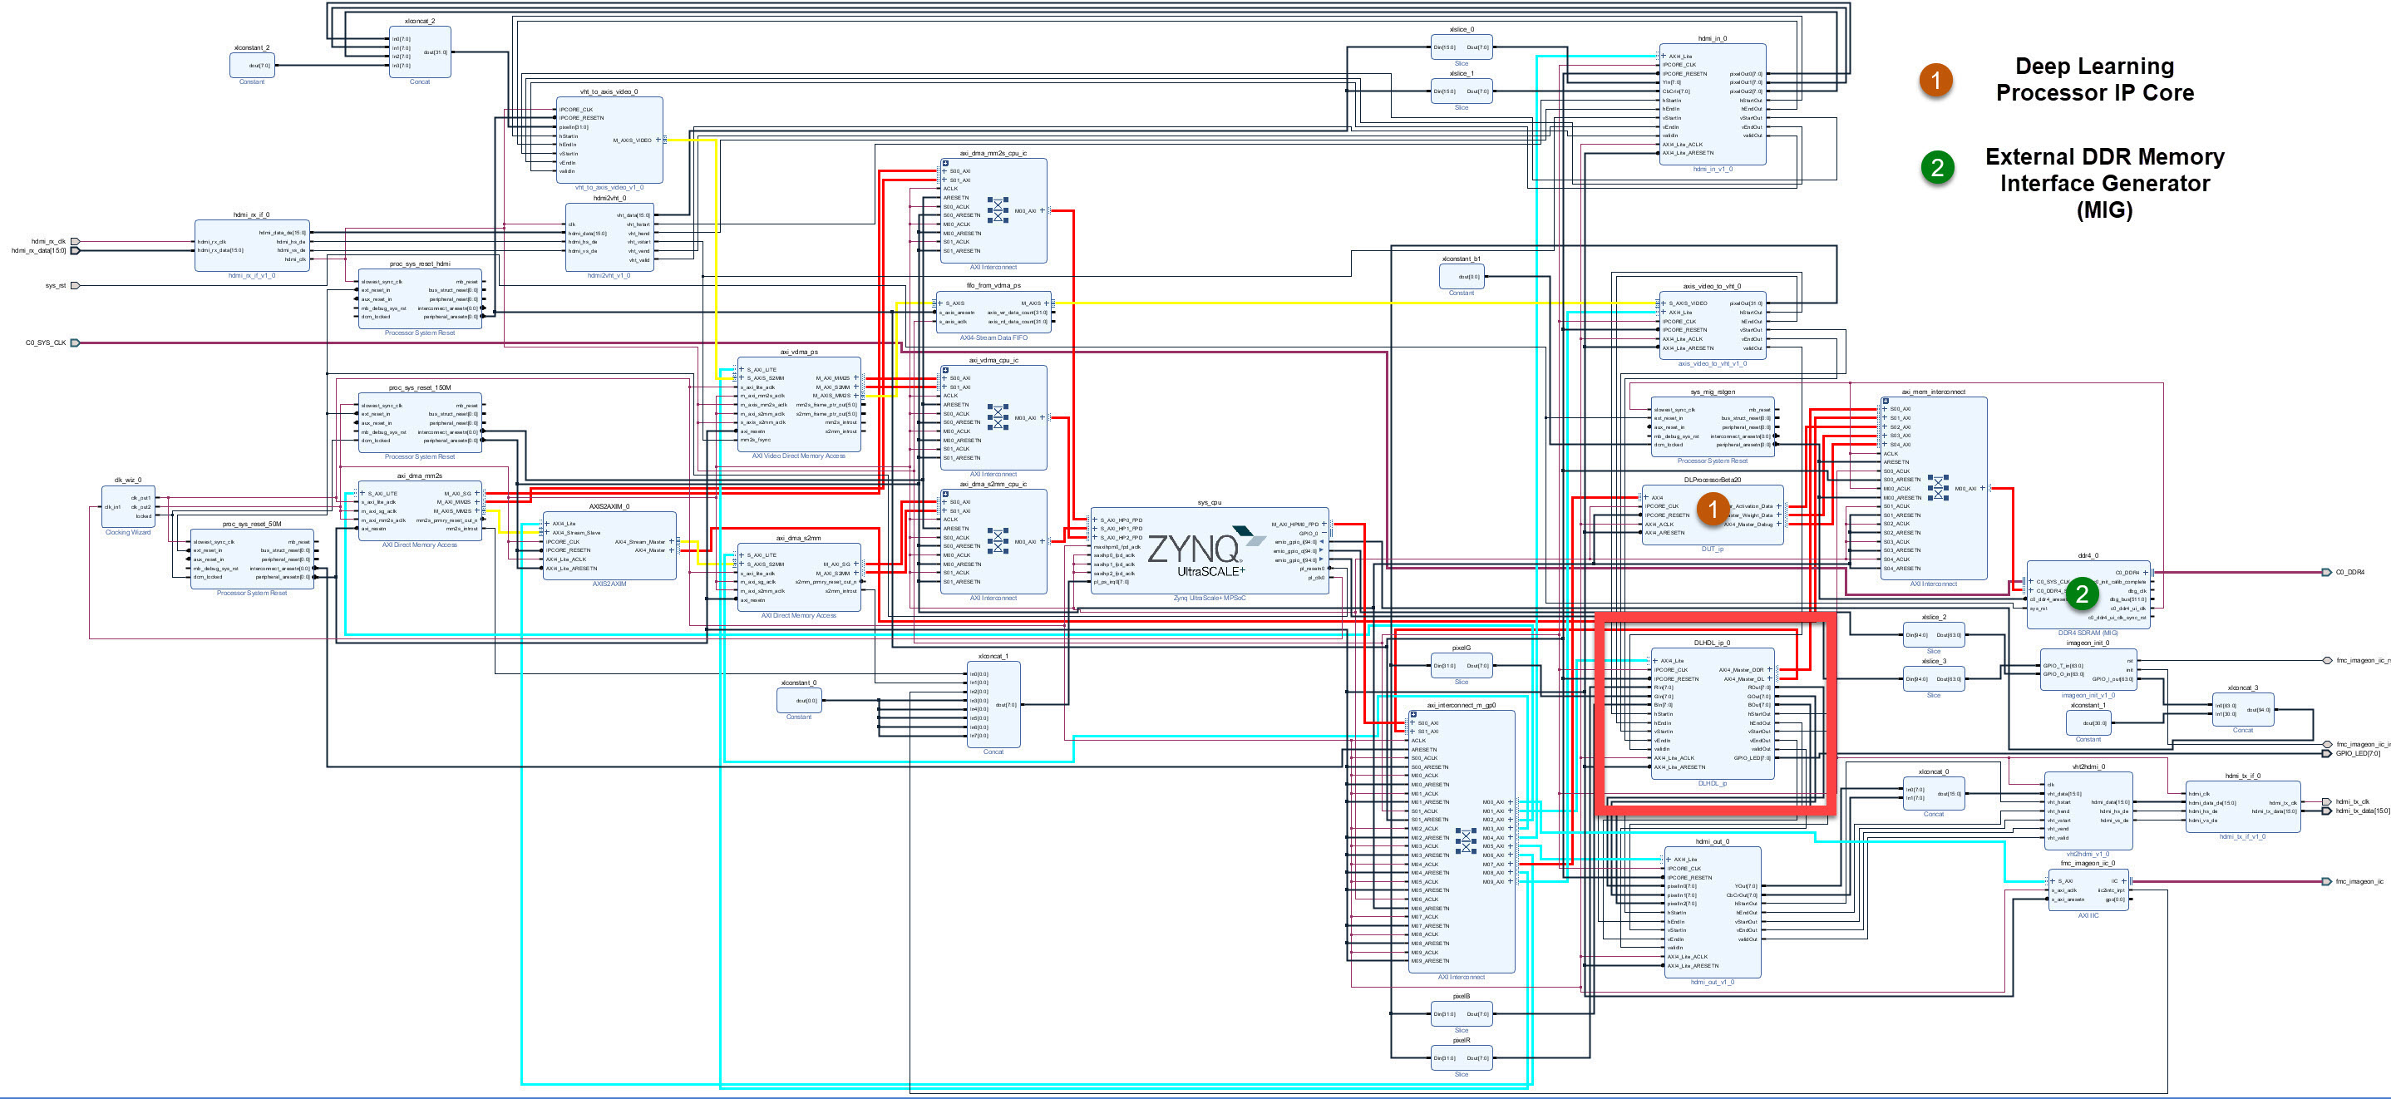Click the C0_DDR4 external output port symbol
This screenshot has height=1099, width=2391.
coord(2326,573)
